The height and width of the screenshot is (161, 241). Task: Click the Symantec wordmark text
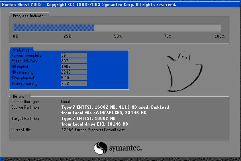(125, 149)
